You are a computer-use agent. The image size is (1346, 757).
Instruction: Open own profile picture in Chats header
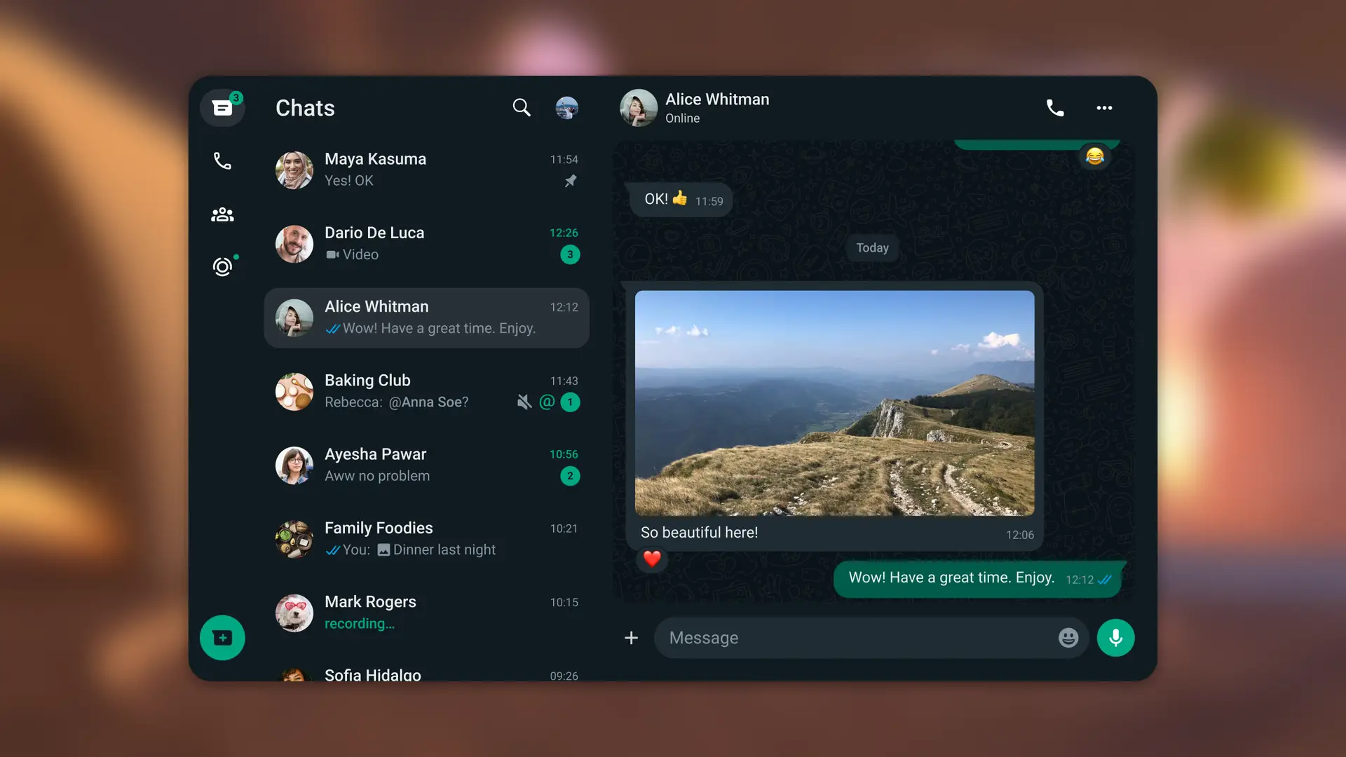coord(566,108)
